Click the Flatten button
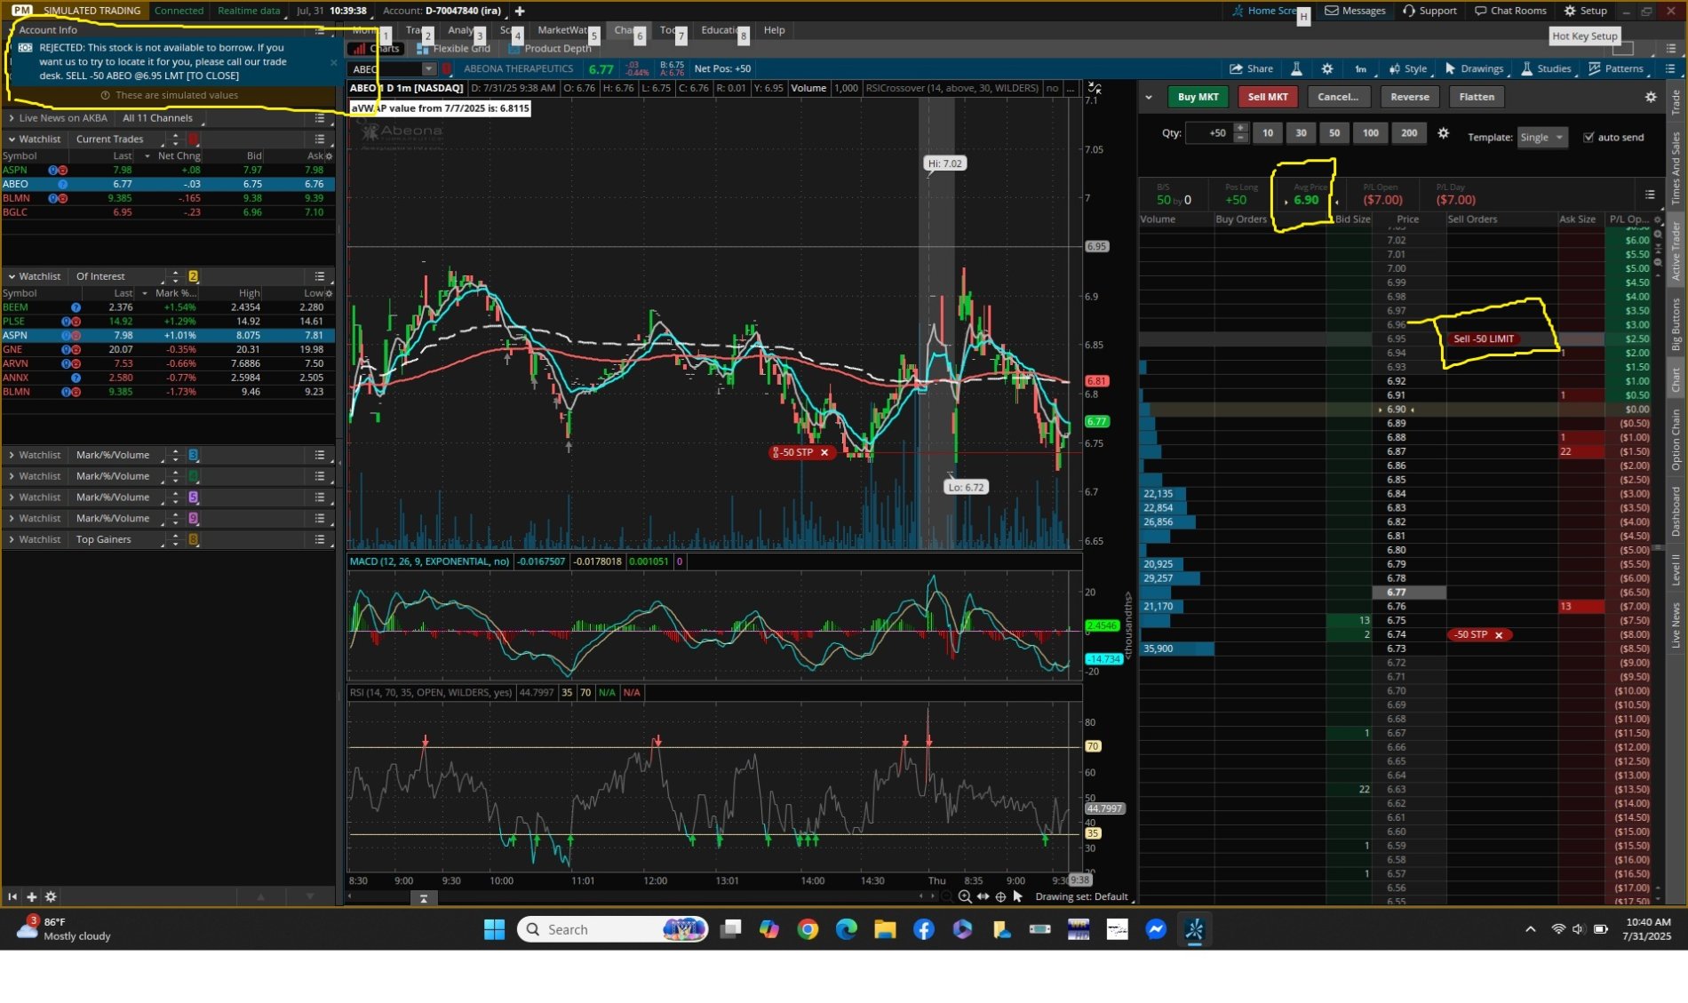 click(1477, 97)
